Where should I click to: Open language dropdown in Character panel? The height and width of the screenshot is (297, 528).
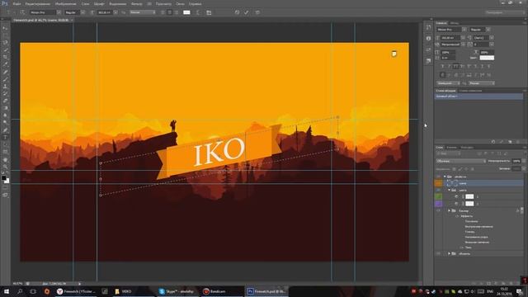point(448,83)
